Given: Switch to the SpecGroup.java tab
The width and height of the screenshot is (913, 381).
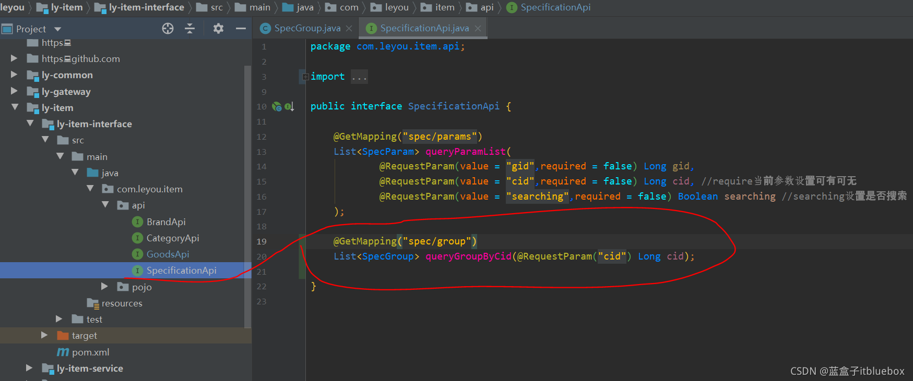Looking at the screenshot, I should click(307, 28).
